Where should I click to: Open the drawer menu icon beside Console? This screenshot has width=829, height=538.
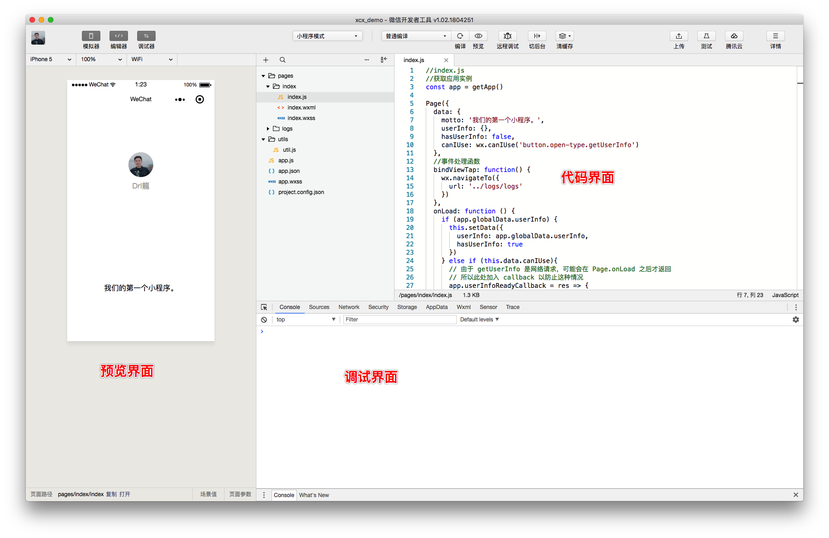264,495
